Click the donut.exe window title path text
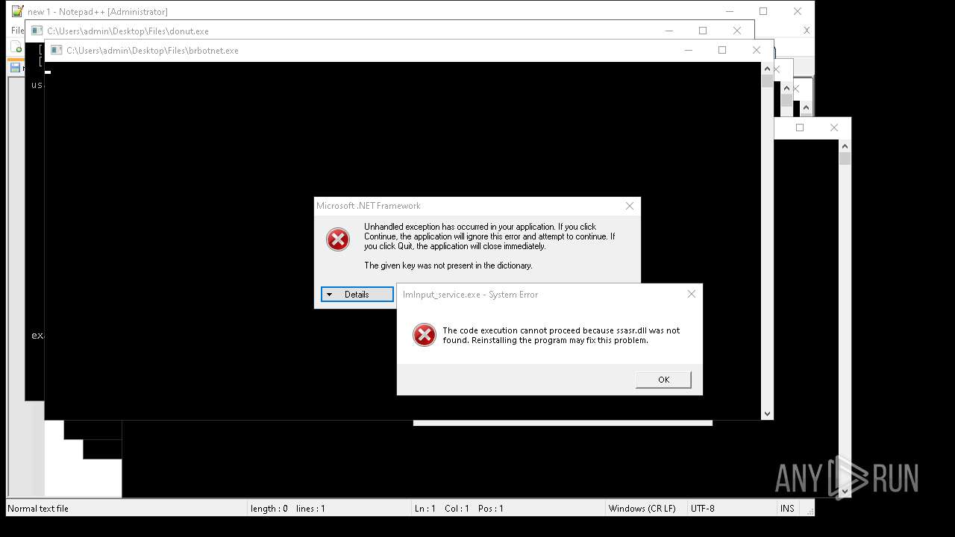955x537 pixels. (x=128, y=31)
